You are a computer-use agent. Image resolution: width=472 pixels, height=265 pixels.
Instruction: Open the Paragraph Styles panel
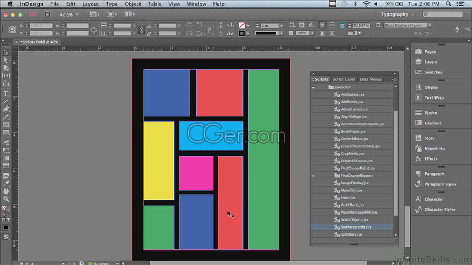pyautogui.click(x=441, y=184)
